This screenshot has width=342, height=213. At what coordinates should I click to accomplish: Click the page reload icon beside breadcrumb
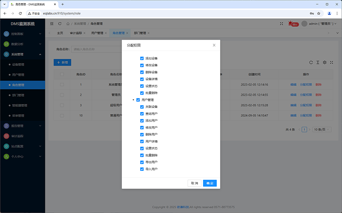pos(60,23)
